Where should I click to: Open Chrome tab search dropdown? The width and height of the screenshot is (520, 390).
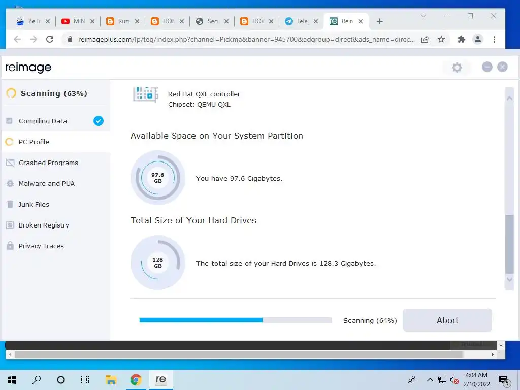[x=423, y=16]
